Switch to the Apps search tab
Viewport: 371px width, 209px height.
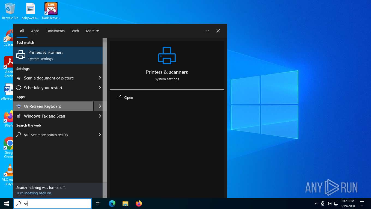[35, 31]
